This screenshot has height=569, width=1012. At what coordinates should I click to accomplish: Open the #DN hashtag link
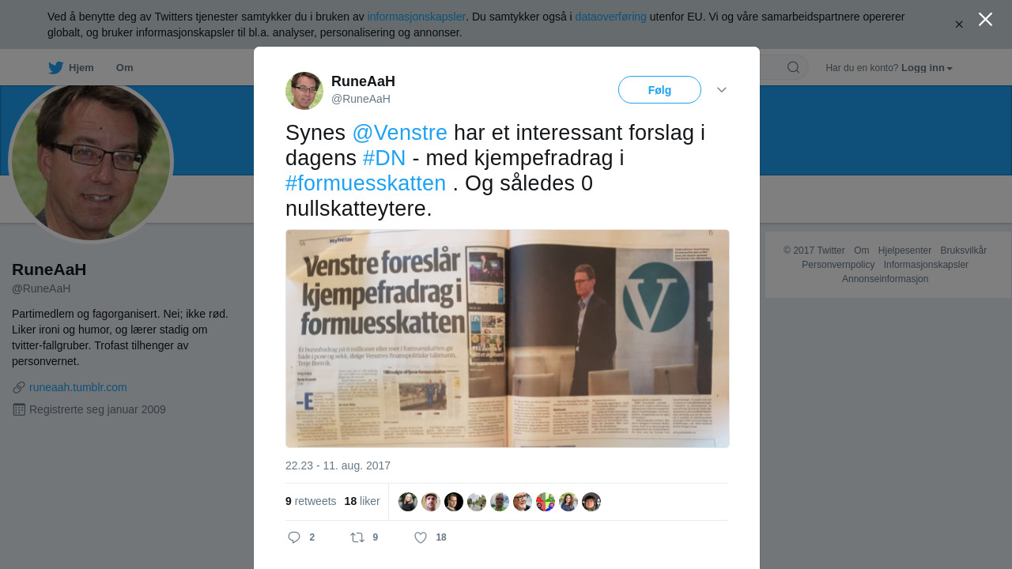[384, 158]
